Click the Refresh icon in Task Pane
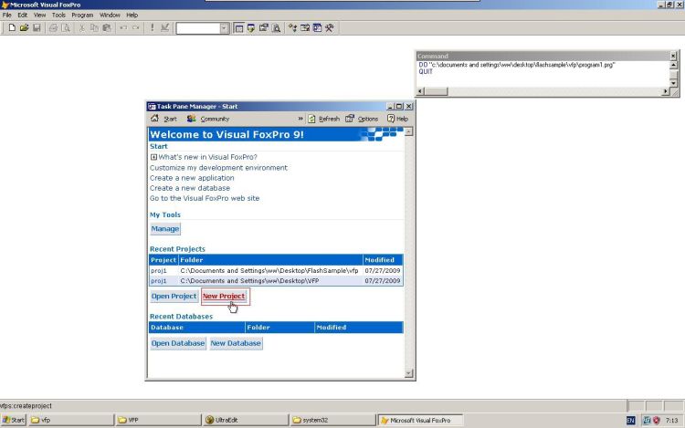 311,119
